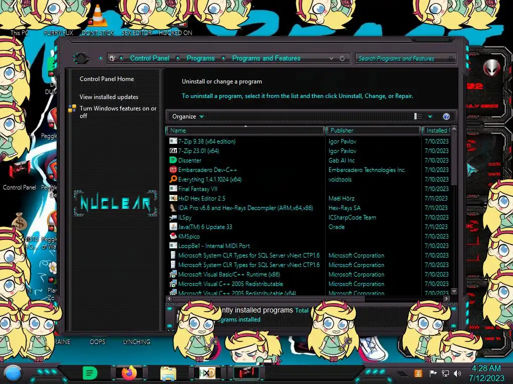Click the 7-Zip 23.01 (x64) icon
The height and width of the screenshot is (384, 513).
point(173,151)
